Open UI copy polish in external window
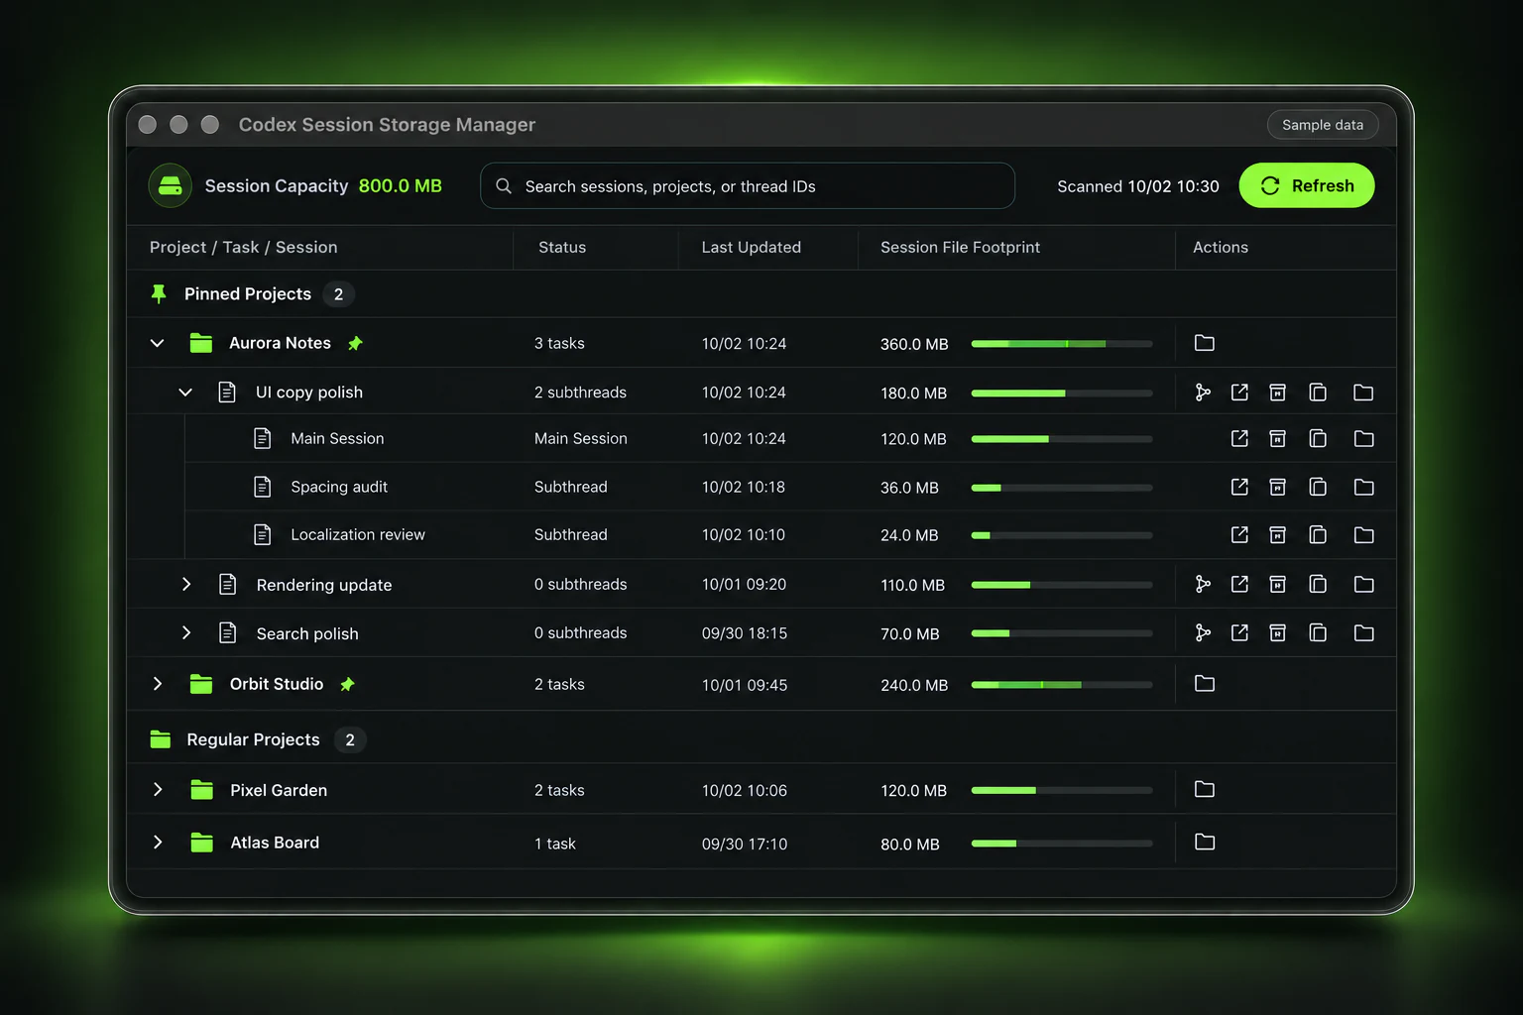Viewport: 1523px width, 1015px height. pyautogui.click(x=1239, y=393)
